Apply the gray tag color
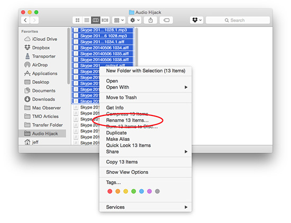The width and height of the screenshot is (291, 223). pos(157,191)
